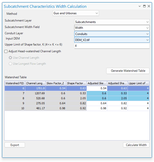The image size is (154, 162).
Task: Select the Use Longest Flow Length radio option
Action: [10, 64]
